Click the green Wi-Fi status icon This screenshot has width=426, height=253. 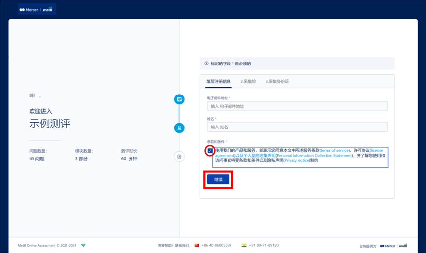pyautogui.click(x=83, y=245)
